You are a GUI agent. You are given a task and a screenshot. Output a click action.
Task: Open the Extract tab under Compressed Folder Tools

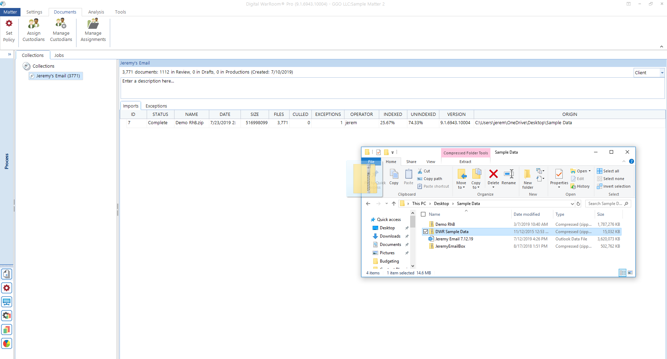pyautogui.click(x=465, y=162)
